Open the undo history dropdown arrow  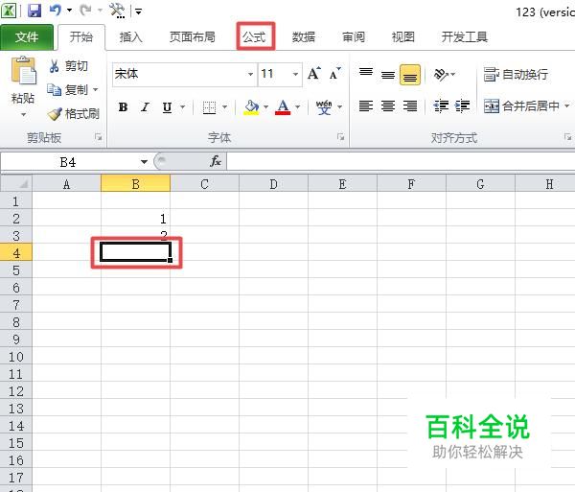pyautogui.click(x=69, y=11)
